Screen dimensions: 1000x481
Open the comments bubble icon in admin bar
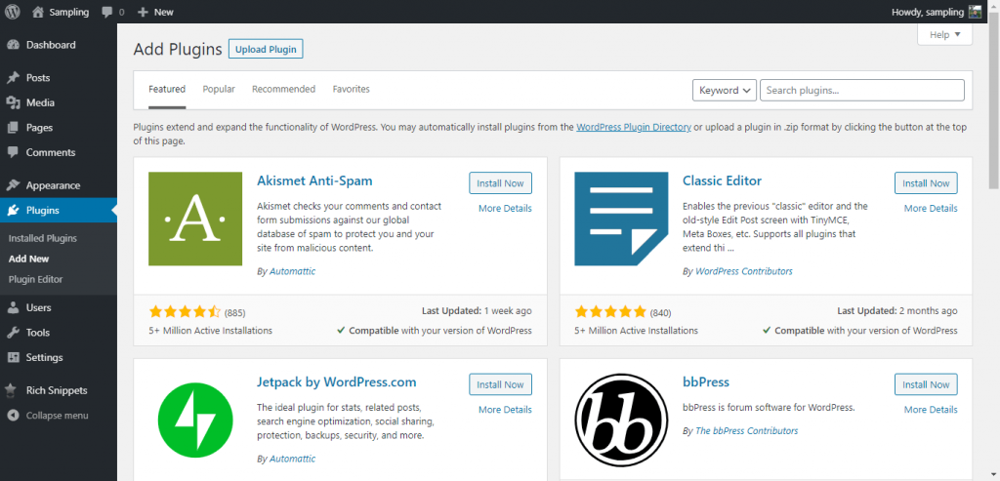(107, 13)
